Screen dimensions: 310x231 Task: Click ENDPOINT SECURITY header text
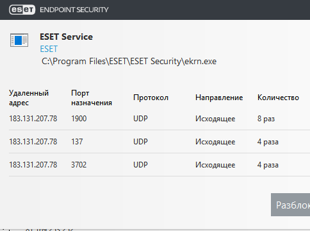(x=74, y=10)
